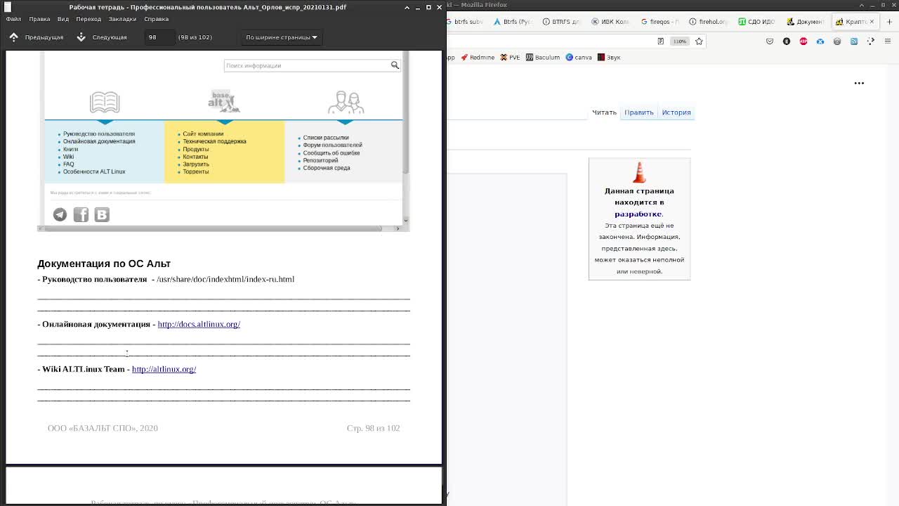This screenshot has height=506, width=899.
Task: Bookmark this page with star icon
Action: pos(699,41)
